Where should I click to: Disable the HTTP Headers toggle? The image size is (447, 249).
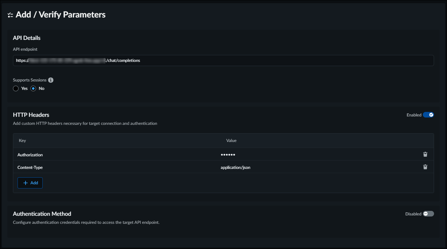428,115
